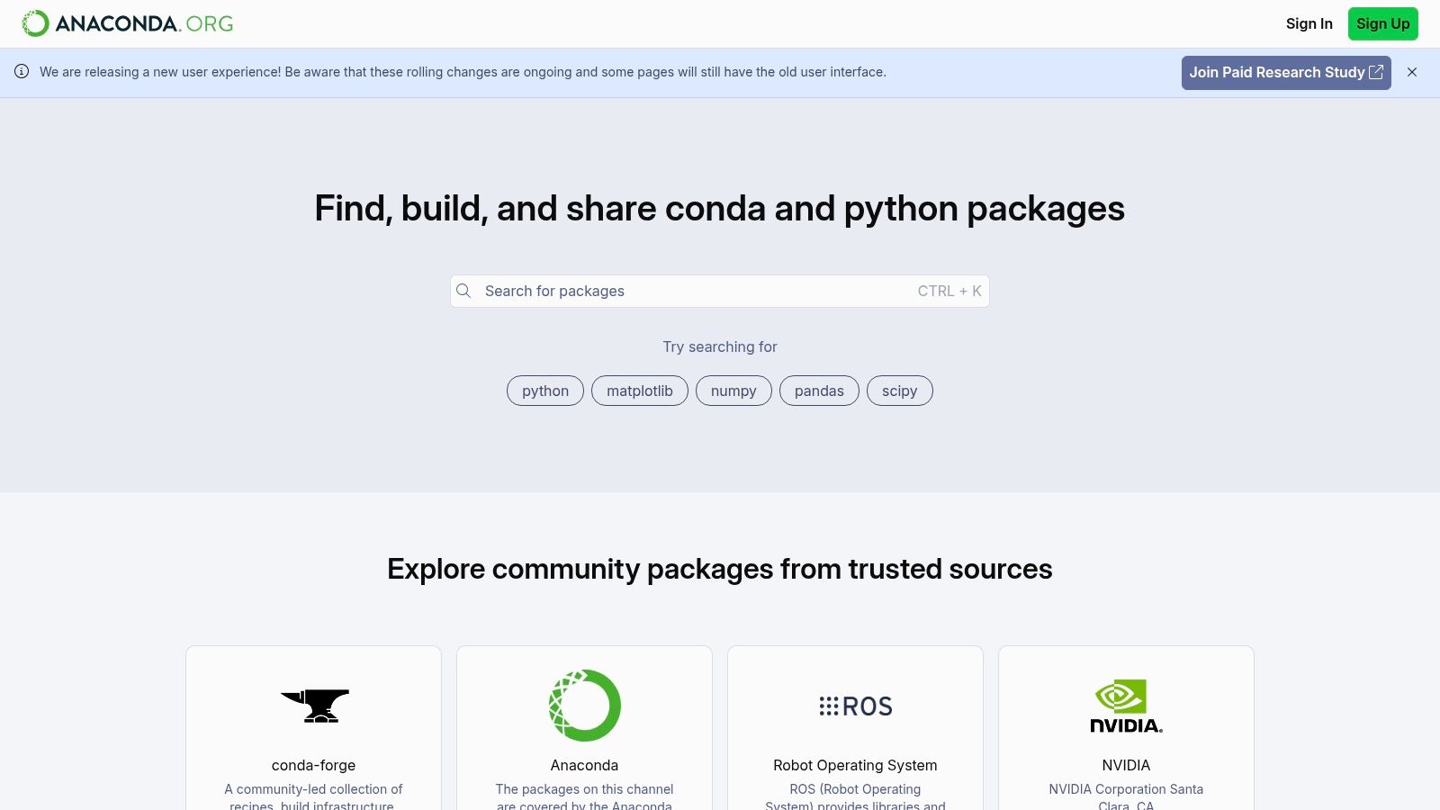This screenshot has height=810, width=1440.
Task: Click the info icon in the banner
Action: [22, 72]
